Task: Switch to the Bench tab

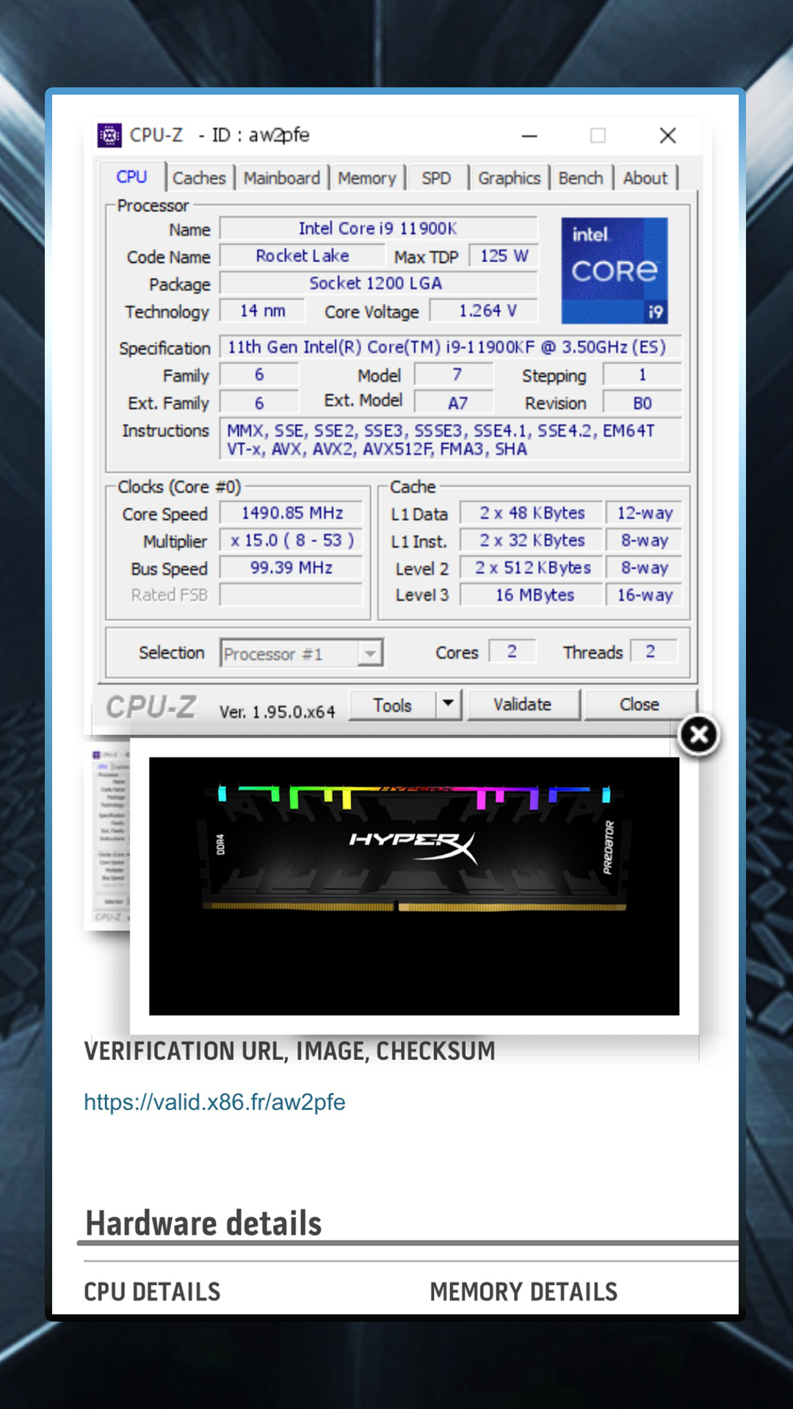Action: point(580,178)
